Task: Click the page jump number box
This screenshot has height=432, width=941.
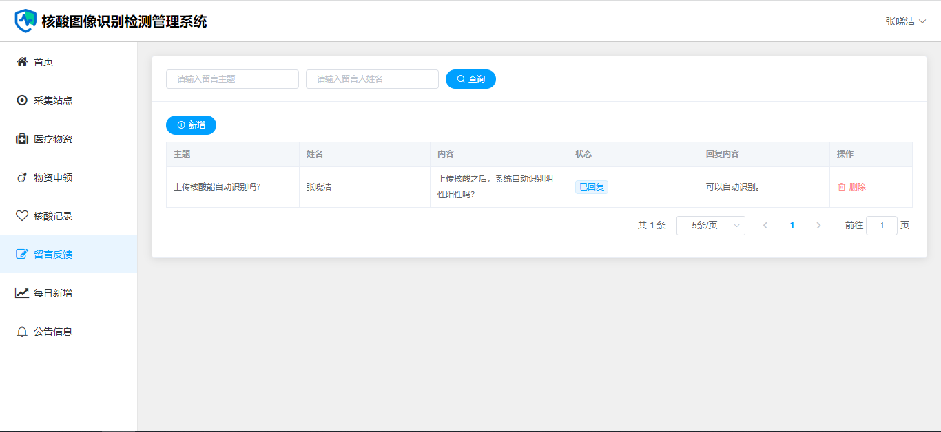Action: [x=881, y=226]
